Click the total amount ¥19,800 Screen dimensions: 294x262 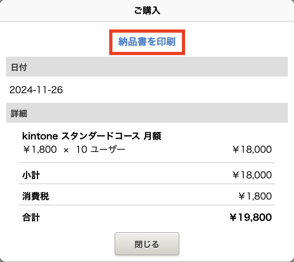(x=250, y=218)
